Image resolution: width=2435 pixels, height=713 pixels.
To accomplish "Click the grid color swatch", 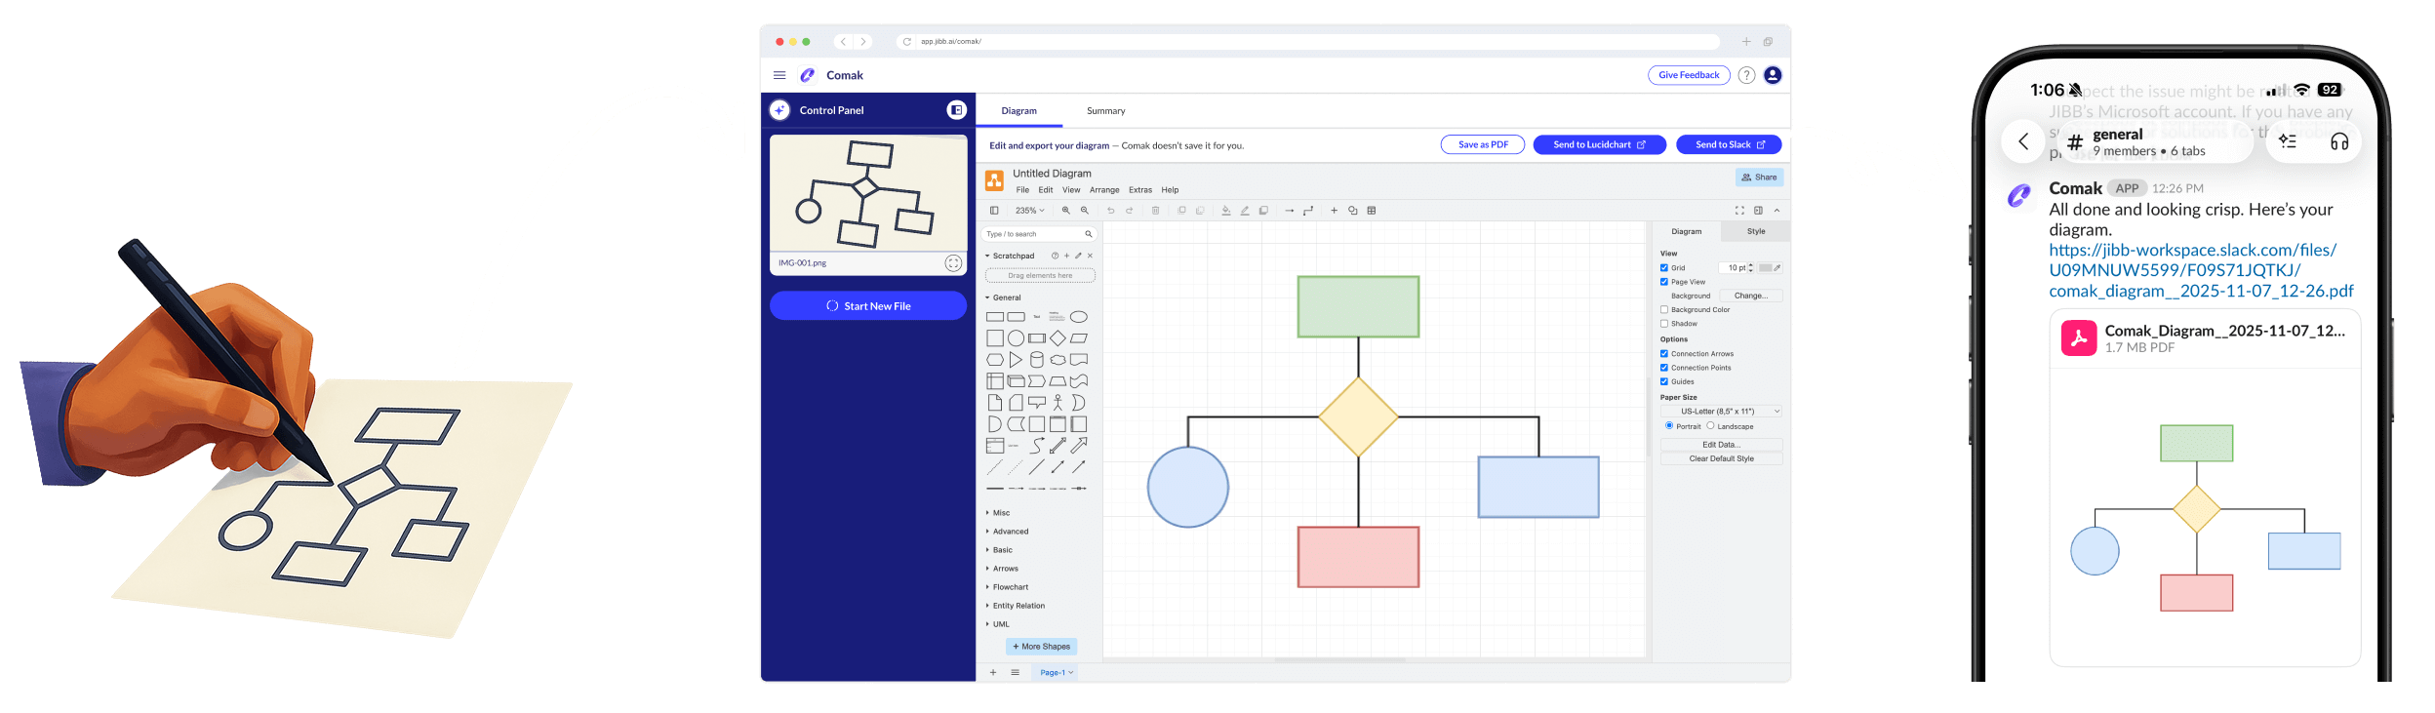I will (1766, 268).
